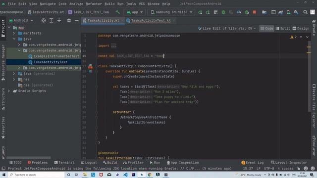Open the AVD Manager device icon
Screen dimensions: 317x178
tap(288, 12)
